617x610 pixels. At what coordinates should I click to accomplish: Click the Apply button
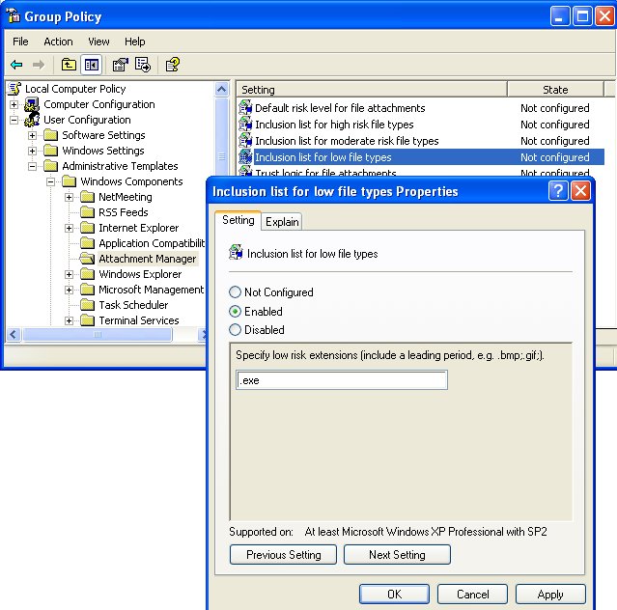(550, 595)
